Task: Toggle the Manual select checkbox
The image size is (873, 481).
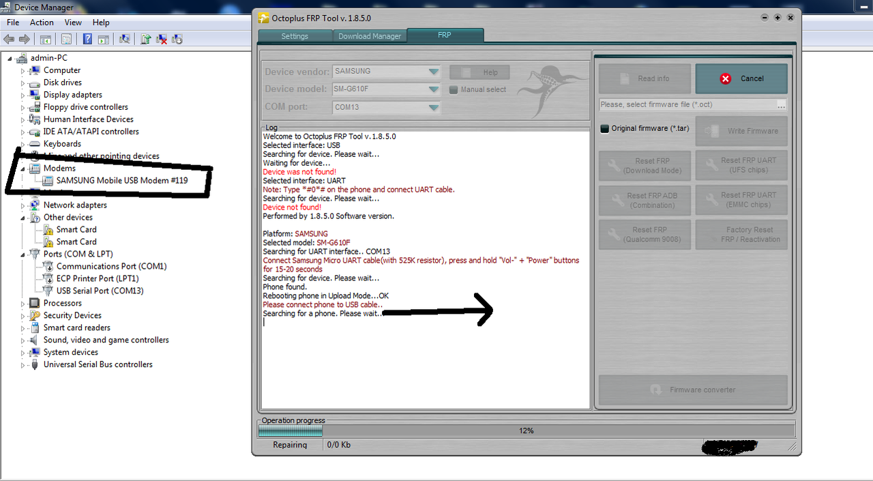Action: click(454, 89)
